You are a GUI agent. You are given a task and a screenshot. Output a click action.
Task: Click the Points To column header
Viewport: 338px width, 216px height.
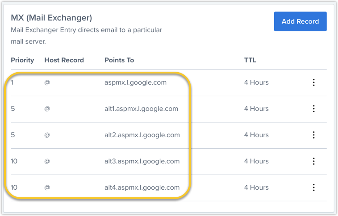click(119, 60)
